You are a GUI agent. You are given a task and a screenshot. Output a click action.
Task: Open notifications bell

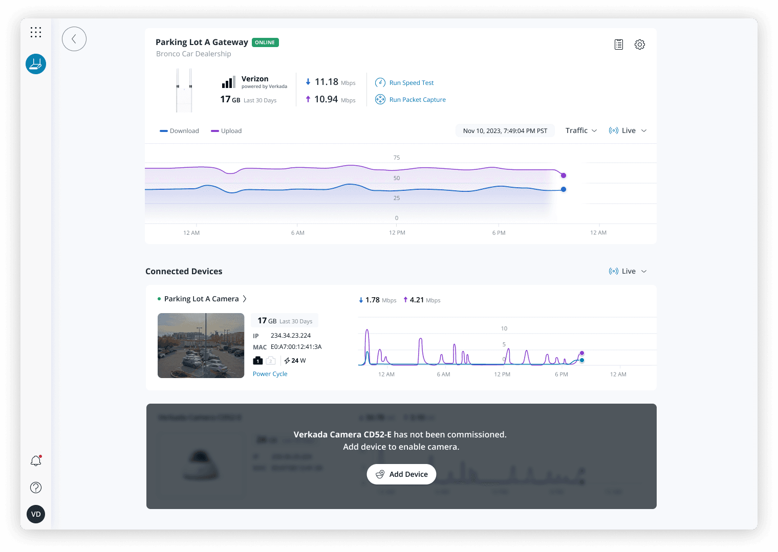(x=36, y=461)
